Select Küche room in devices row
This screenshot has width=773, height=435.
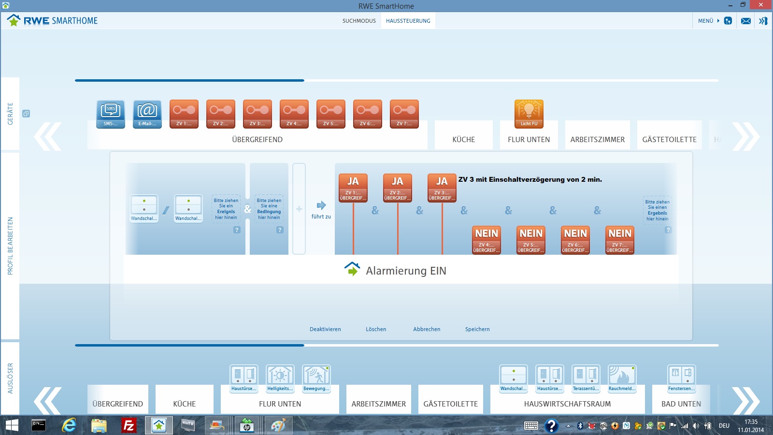coord(464,135)
